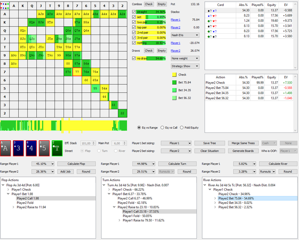Image resolution: width=299 pixels, height=240 pixels.
Task: Select the 77 hand cell in matrix
Action: coord(77,72)
